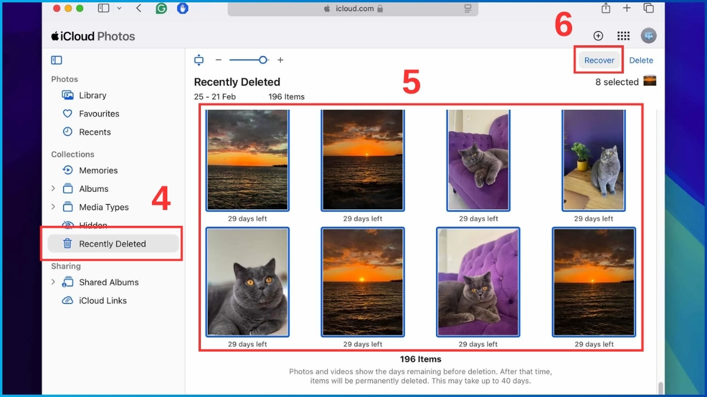This screenshot has height=397, width=707.
Task: Click the zoom out minus icon
Action: (219, 60)
